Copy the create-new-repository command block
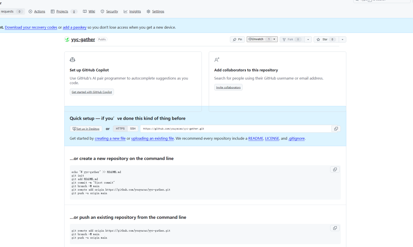The image size is (413, 247). pyautogui.click(x=335, y=169)
